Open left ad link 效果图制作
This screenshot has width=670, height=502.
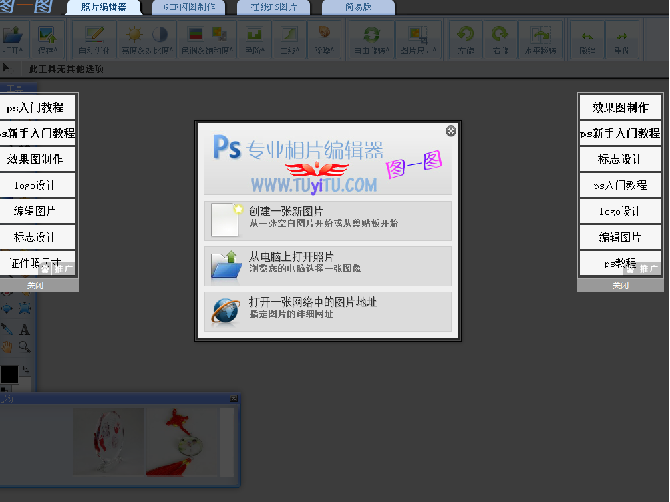(36, 160)
